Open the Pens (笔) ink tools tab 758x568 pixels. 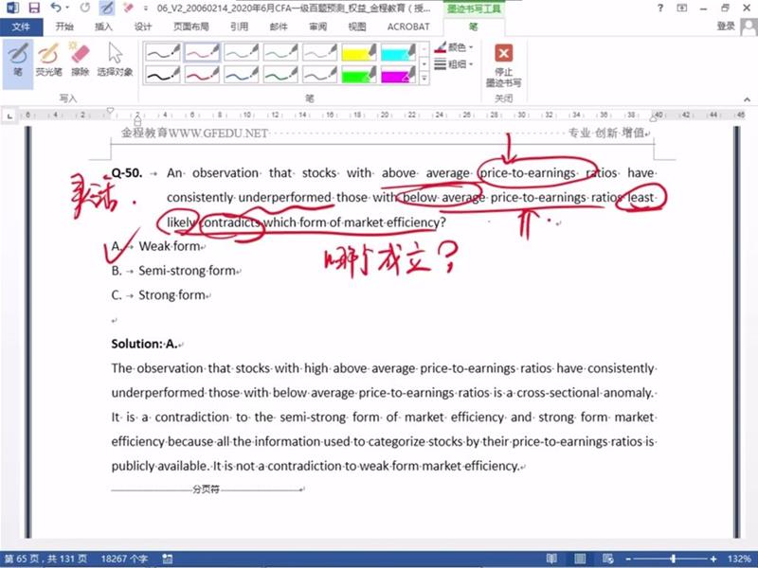[474, 27]
